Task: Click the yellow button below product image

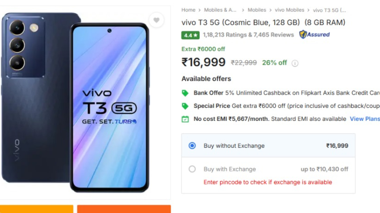Action: (36, 209)
